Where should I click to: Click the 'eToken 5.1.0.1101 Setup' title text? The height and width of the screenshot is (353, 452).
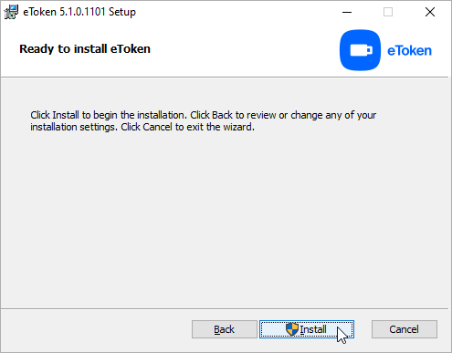click(x=79, y=12)
